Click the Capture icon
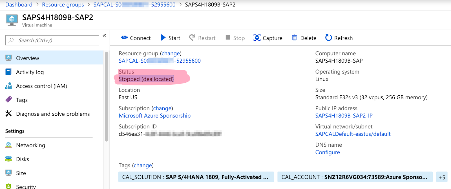Screen dimensions: 451x189 pyautogui.click(x=257, y=38)
